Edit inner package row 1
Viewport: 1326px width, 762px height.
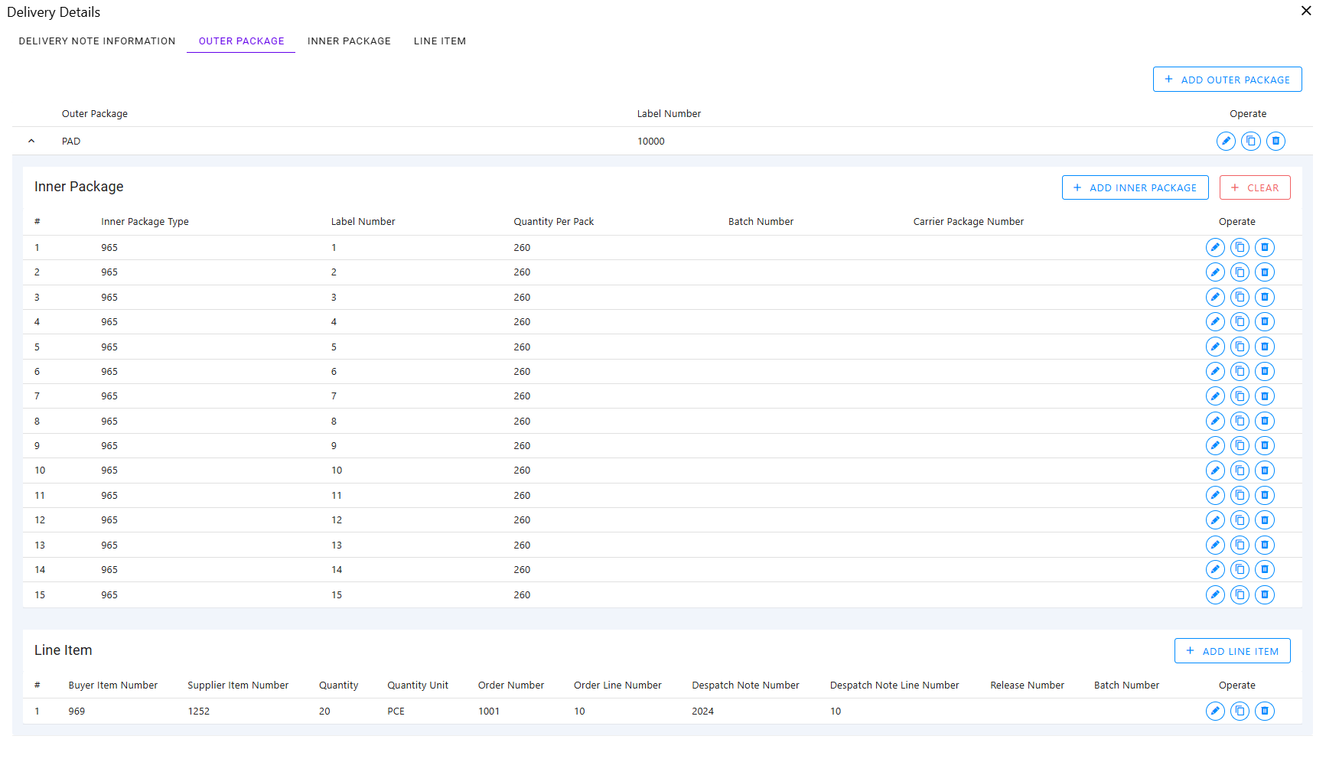1215,248
